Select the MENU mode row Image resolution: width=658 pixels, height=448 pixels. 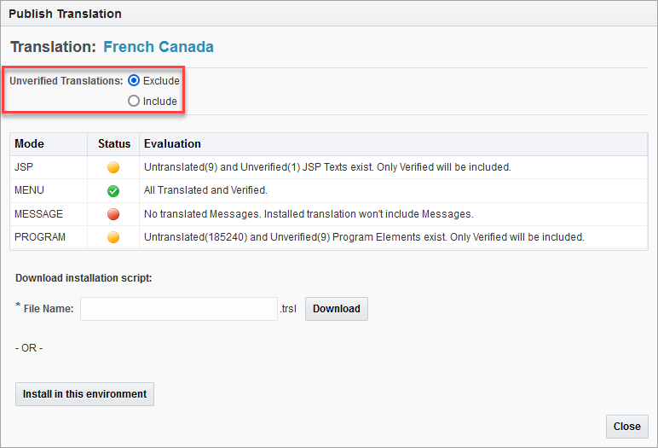click(329, 191)
